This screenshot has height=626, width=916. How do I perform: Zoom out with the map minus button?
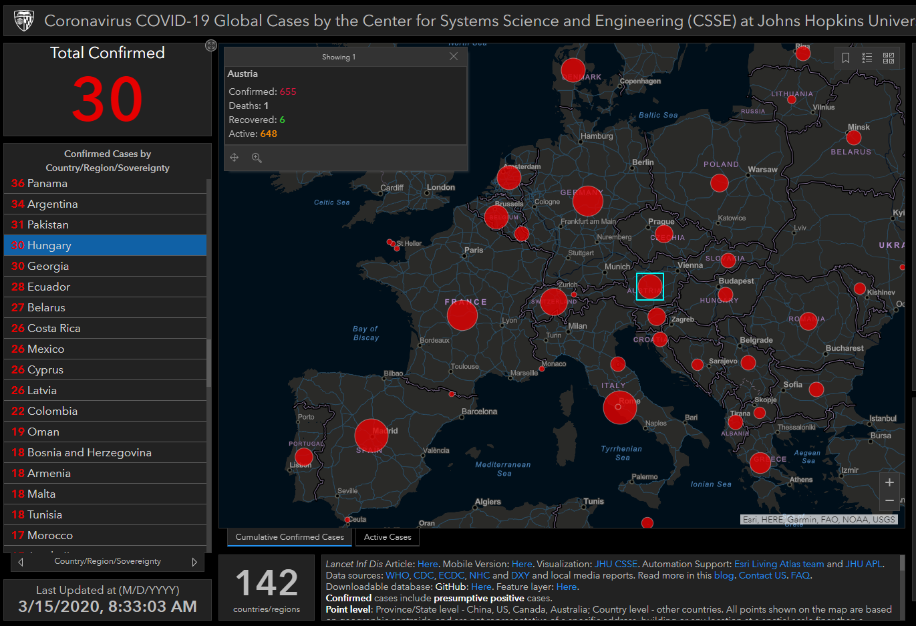[889, 500]
